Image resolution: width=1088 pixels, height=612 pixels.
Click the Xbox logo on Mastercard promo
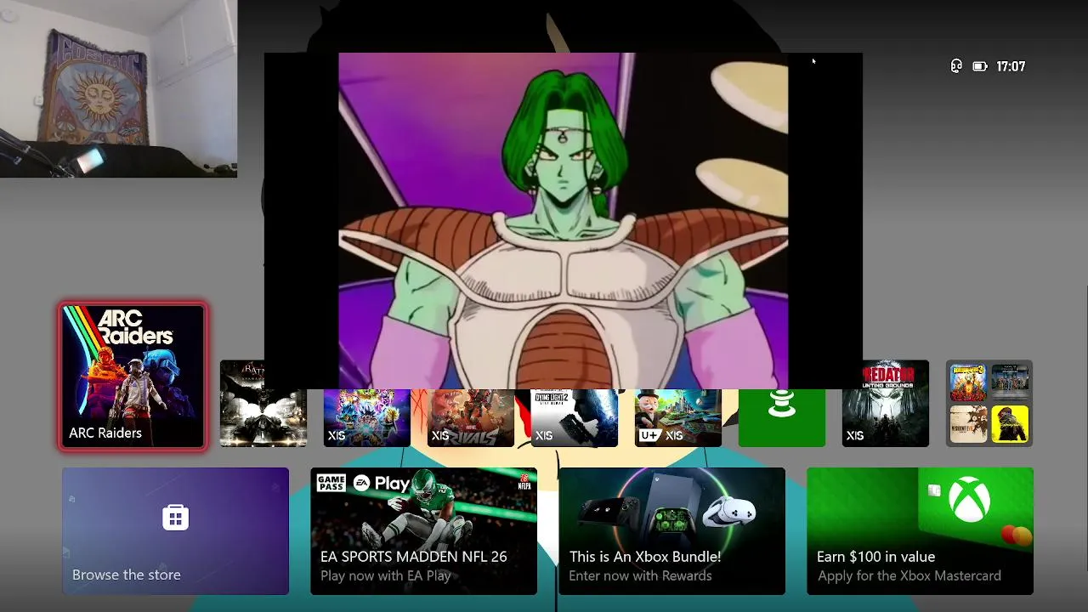[970, 498]
